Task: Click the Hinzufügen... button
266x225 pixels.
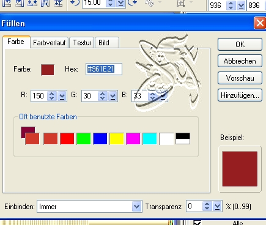Action: point(240,95)
